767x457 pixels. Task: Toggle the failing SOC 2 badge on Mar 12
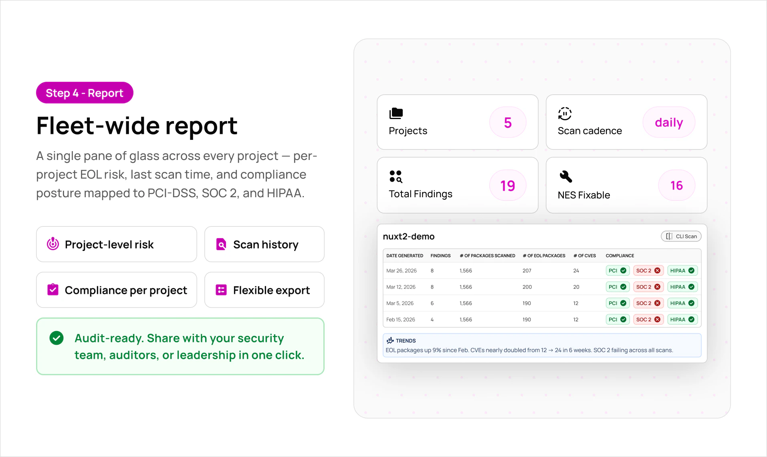(x=648, y=287)
